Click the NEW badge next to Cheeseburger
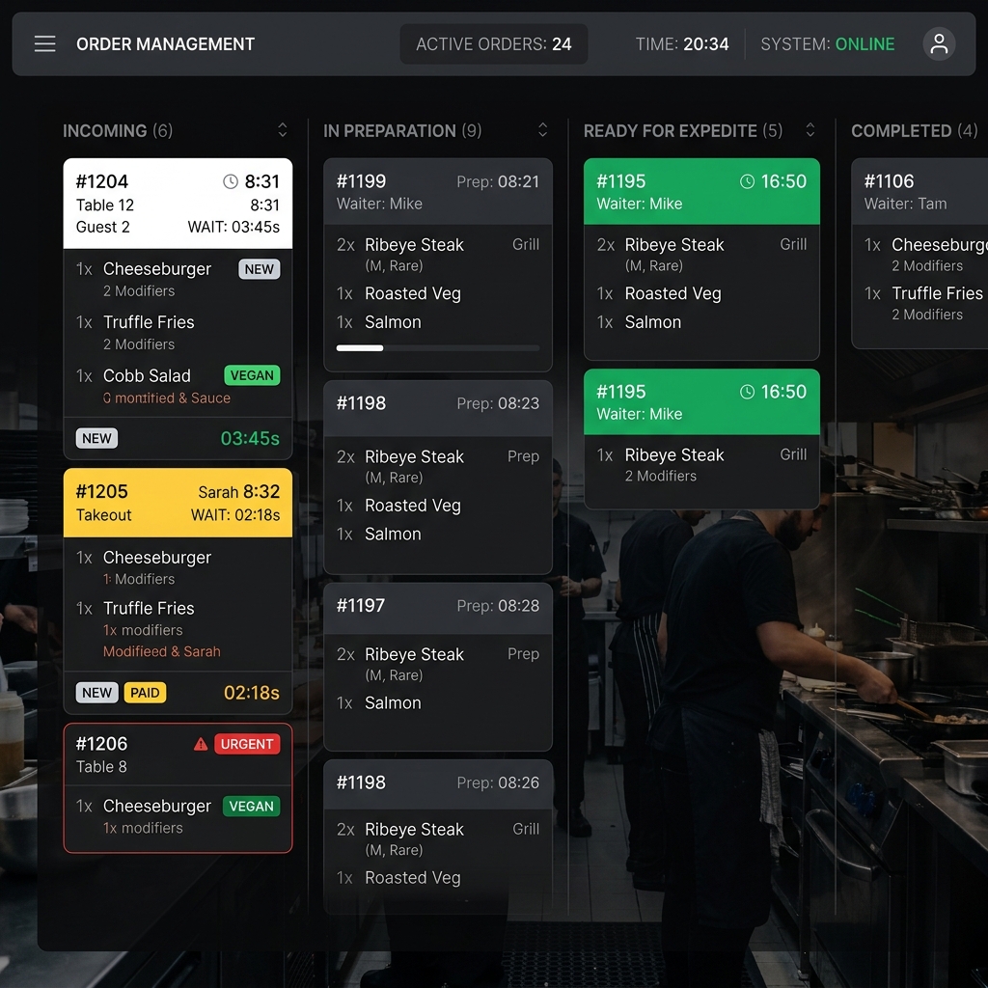Viewport: 988px width, 988px height. click(259, 269)
